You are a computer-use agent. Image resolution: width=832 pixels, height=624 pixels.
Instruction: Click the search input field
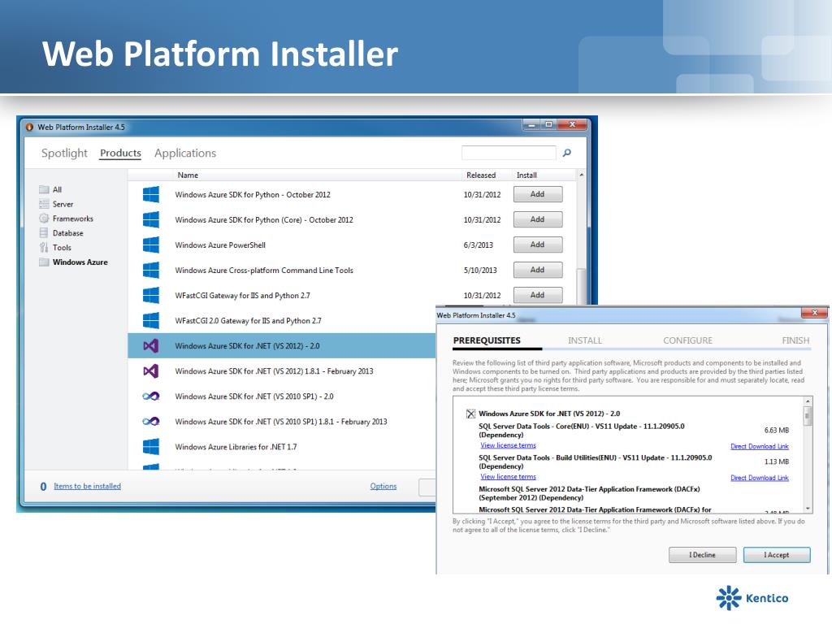point(509,153)
